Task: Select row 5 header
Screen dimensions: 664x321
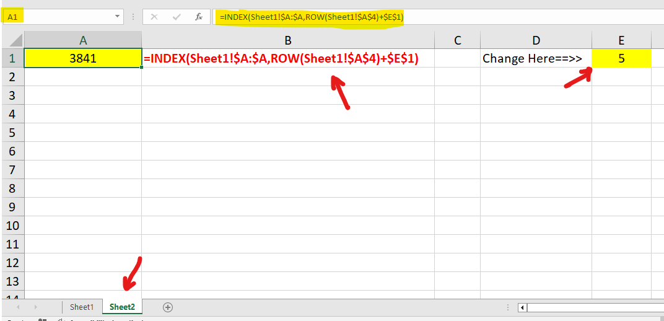Action: click(x=14, y=133)
